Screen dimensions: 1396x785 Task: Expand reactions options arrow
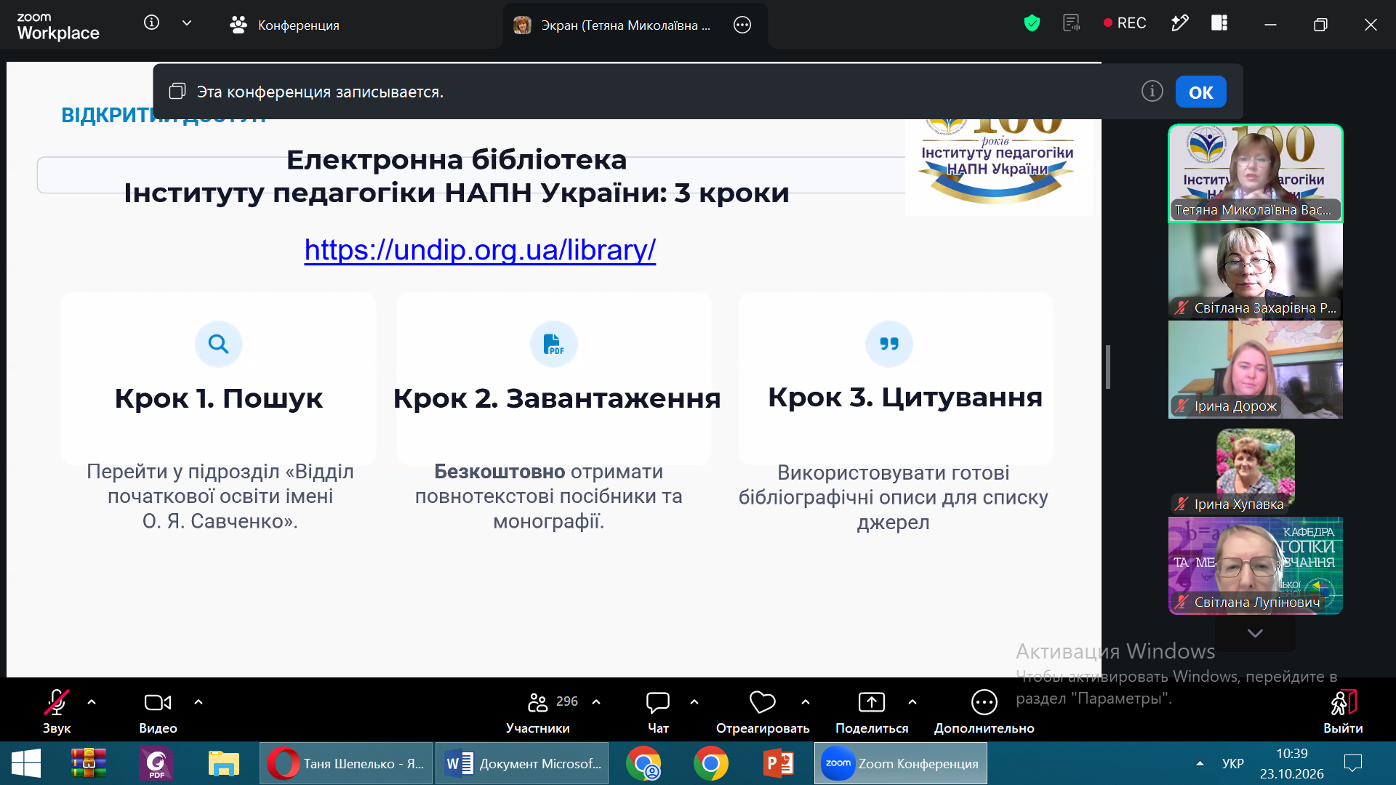coord(806,702)
